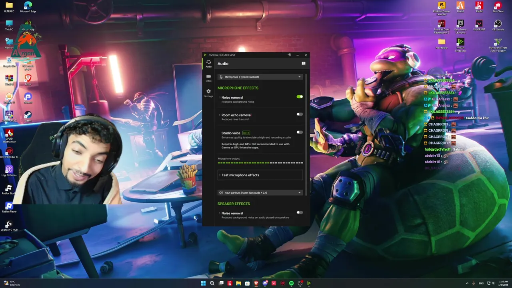The height and width of the screenshot is (288, 512).
Task: Select the Steam desktop shortcut
Action: coord(28,116)
